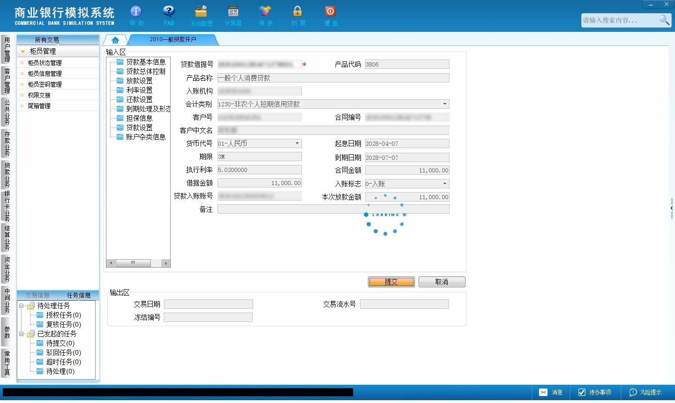Open 系统配置 system settings
The image size is (675, 403).
(202, 15)
